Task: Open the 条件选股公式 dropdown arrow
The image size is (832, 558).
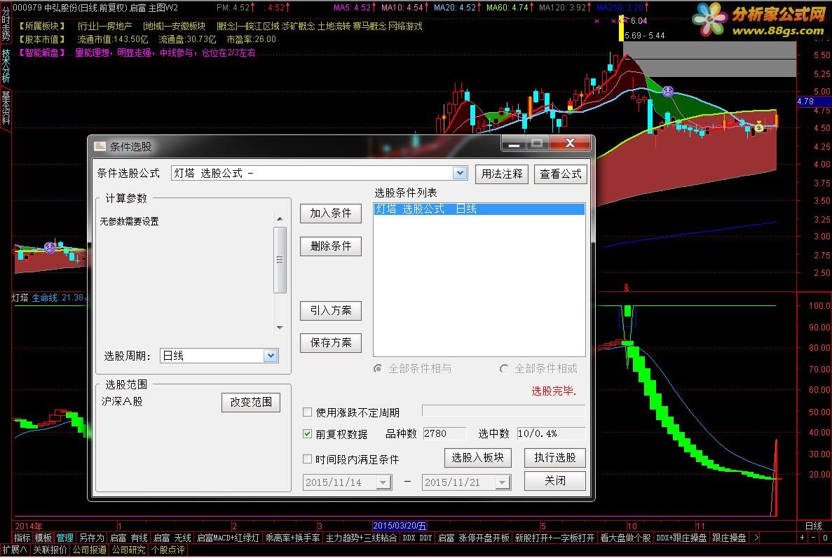Action: pyautogui.click(x=460, y=173)
